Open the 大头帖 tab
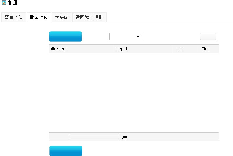The image size is (233, 156). 62,17
